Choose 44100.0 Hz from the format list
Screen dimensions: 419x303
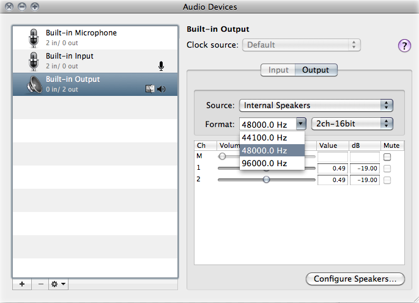(x=272, y=137)
